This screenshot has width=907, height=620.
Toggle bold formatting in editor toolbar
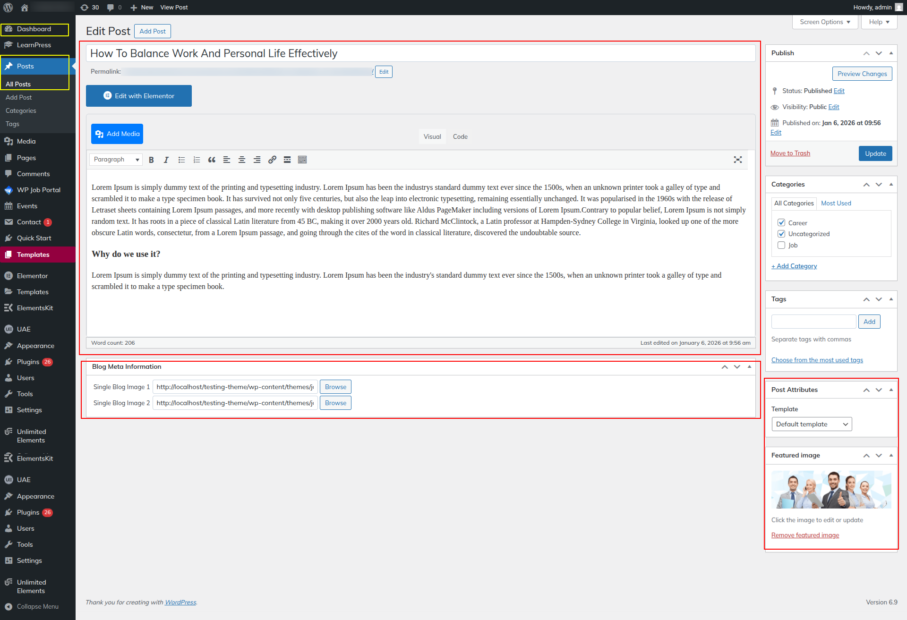151,160
